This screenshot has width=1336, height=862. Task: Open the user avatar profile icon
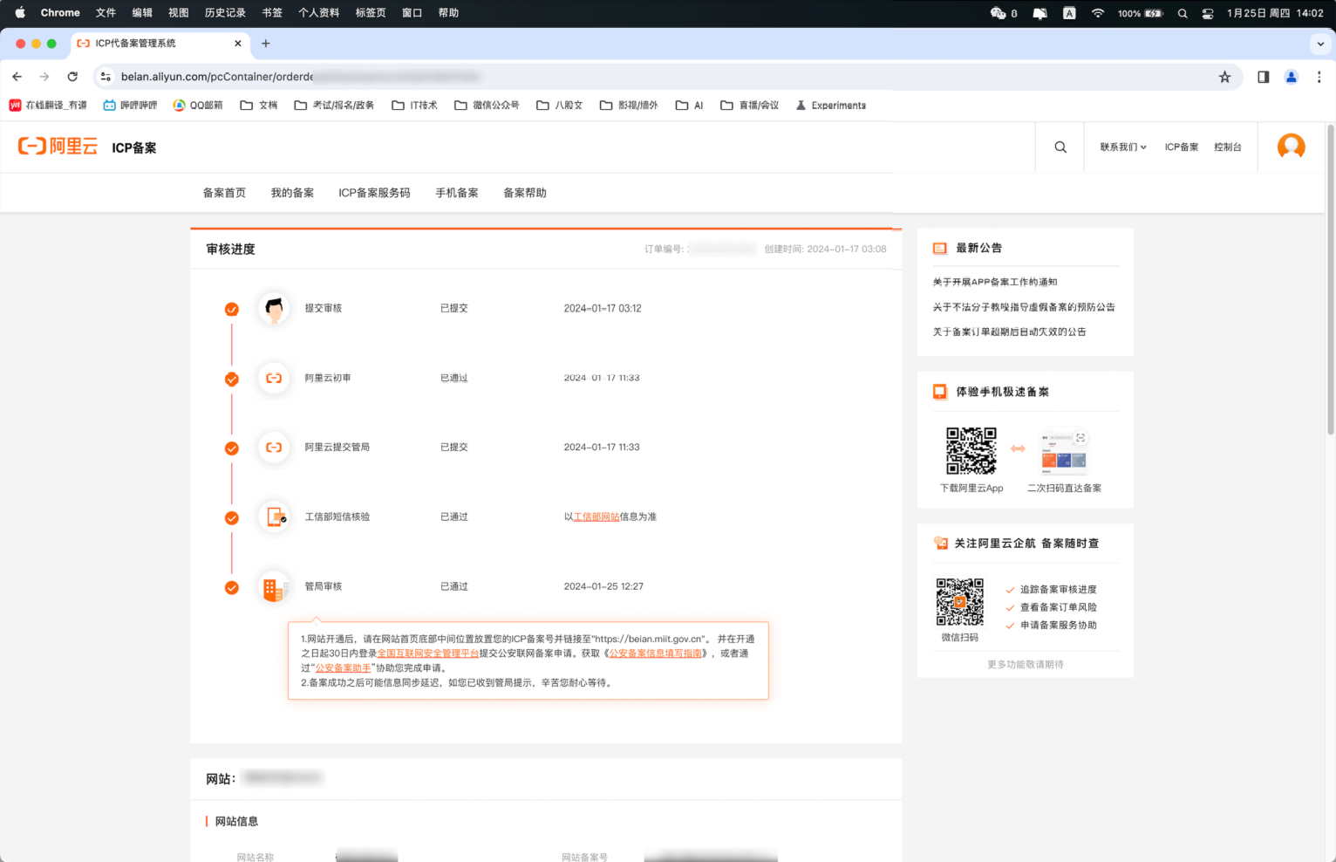click(x=1291, y=147)
